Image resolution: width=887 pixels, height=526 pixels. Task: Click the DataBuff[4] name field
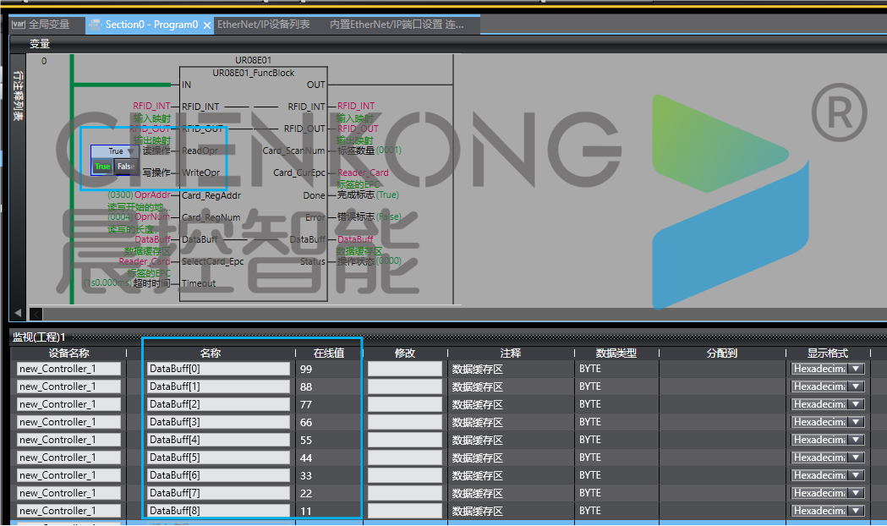point(218,440)
